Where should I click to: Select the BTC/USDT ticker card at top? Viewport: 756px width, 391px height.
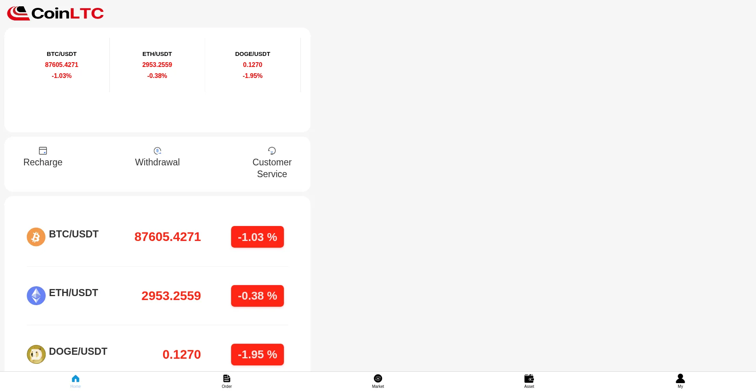click(62, 65)
